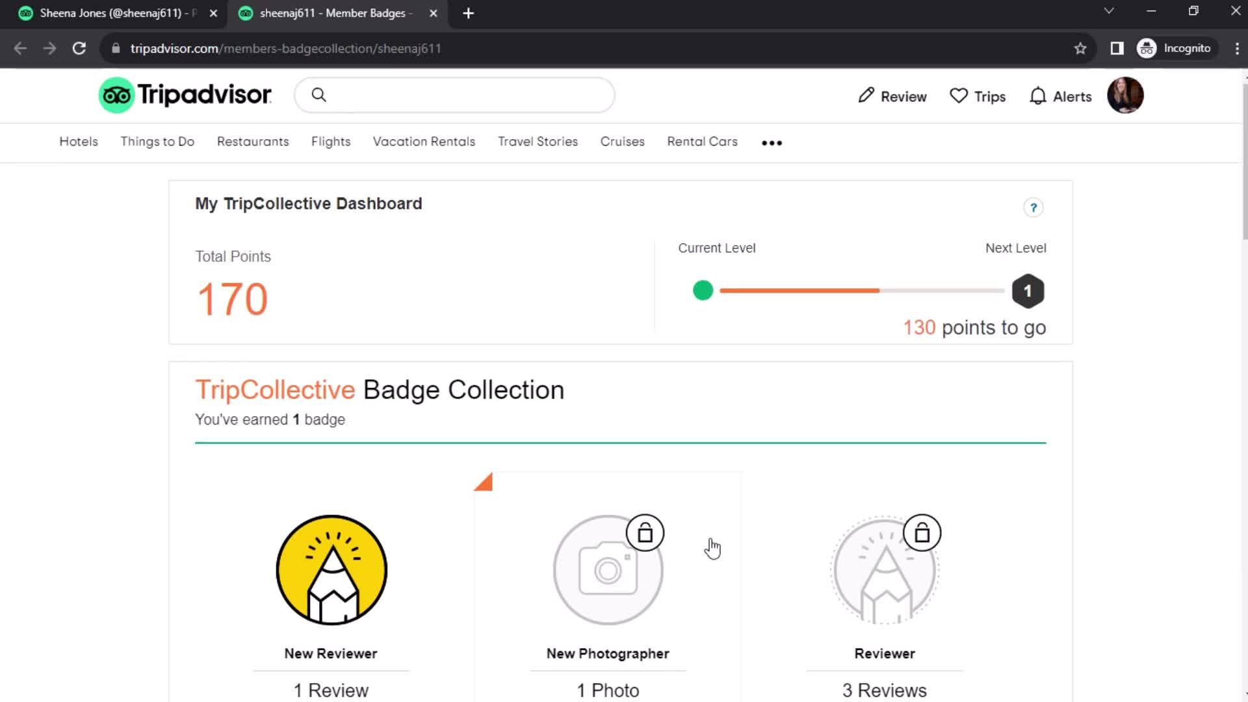Click the Reviewer badge label
Viewport: 1248px width, 702px height.
click(x=885, y=654)
